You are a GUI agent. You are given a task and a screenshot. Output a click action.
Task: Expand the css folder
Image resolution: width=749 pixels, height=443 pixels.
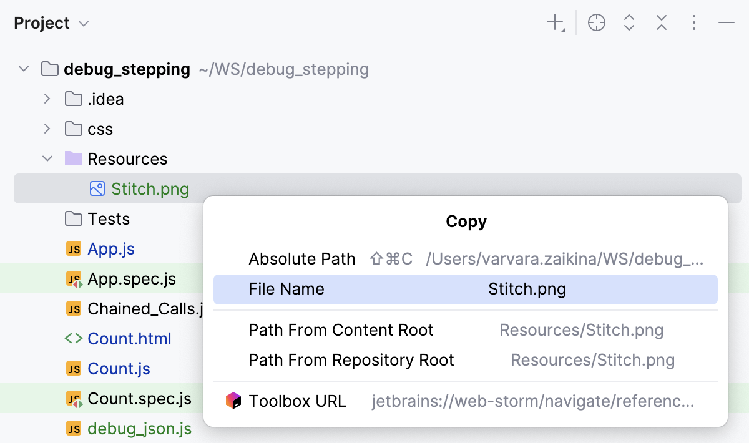(47, 129)
